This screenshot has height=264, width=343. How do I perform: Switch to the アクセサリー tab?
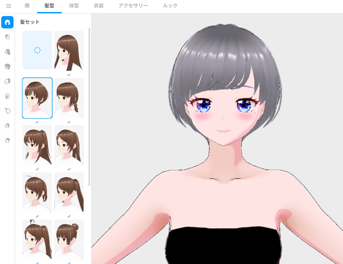click(133, 6)
